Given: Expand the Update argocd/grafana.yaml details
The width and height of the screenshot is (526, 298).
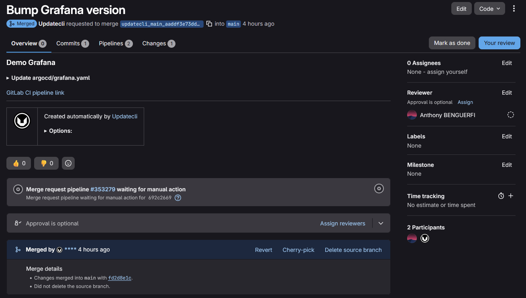Looking at the screenshot, I should click(48, 78).
